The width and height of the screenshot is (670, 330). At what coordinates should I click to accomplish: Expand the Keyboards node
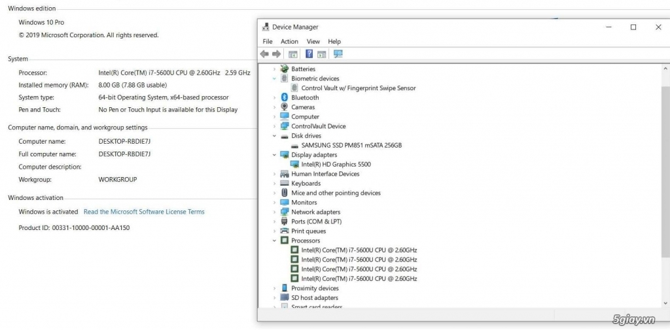[274, 183]
